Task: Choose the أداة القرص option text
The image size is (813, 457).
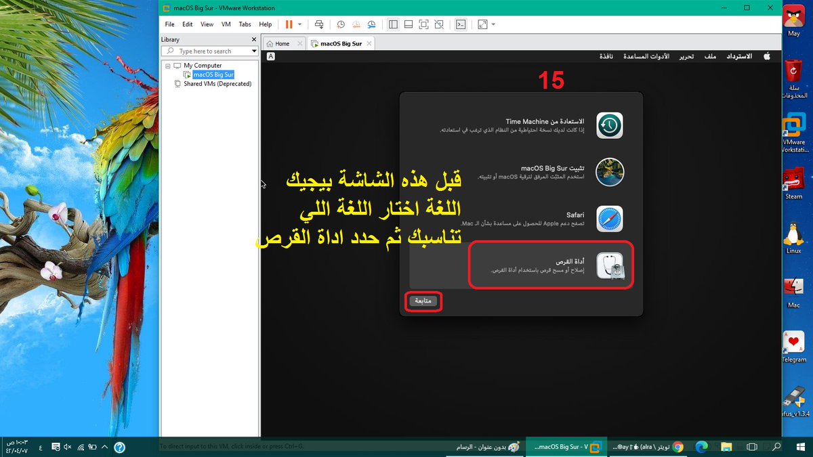Action: pyautogui.click(x=570, y=261)
